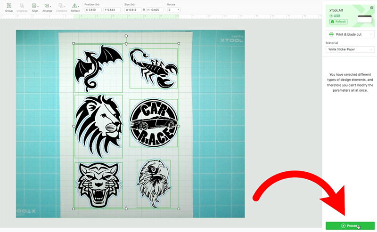Click the Combine icon

click(61, 7)
